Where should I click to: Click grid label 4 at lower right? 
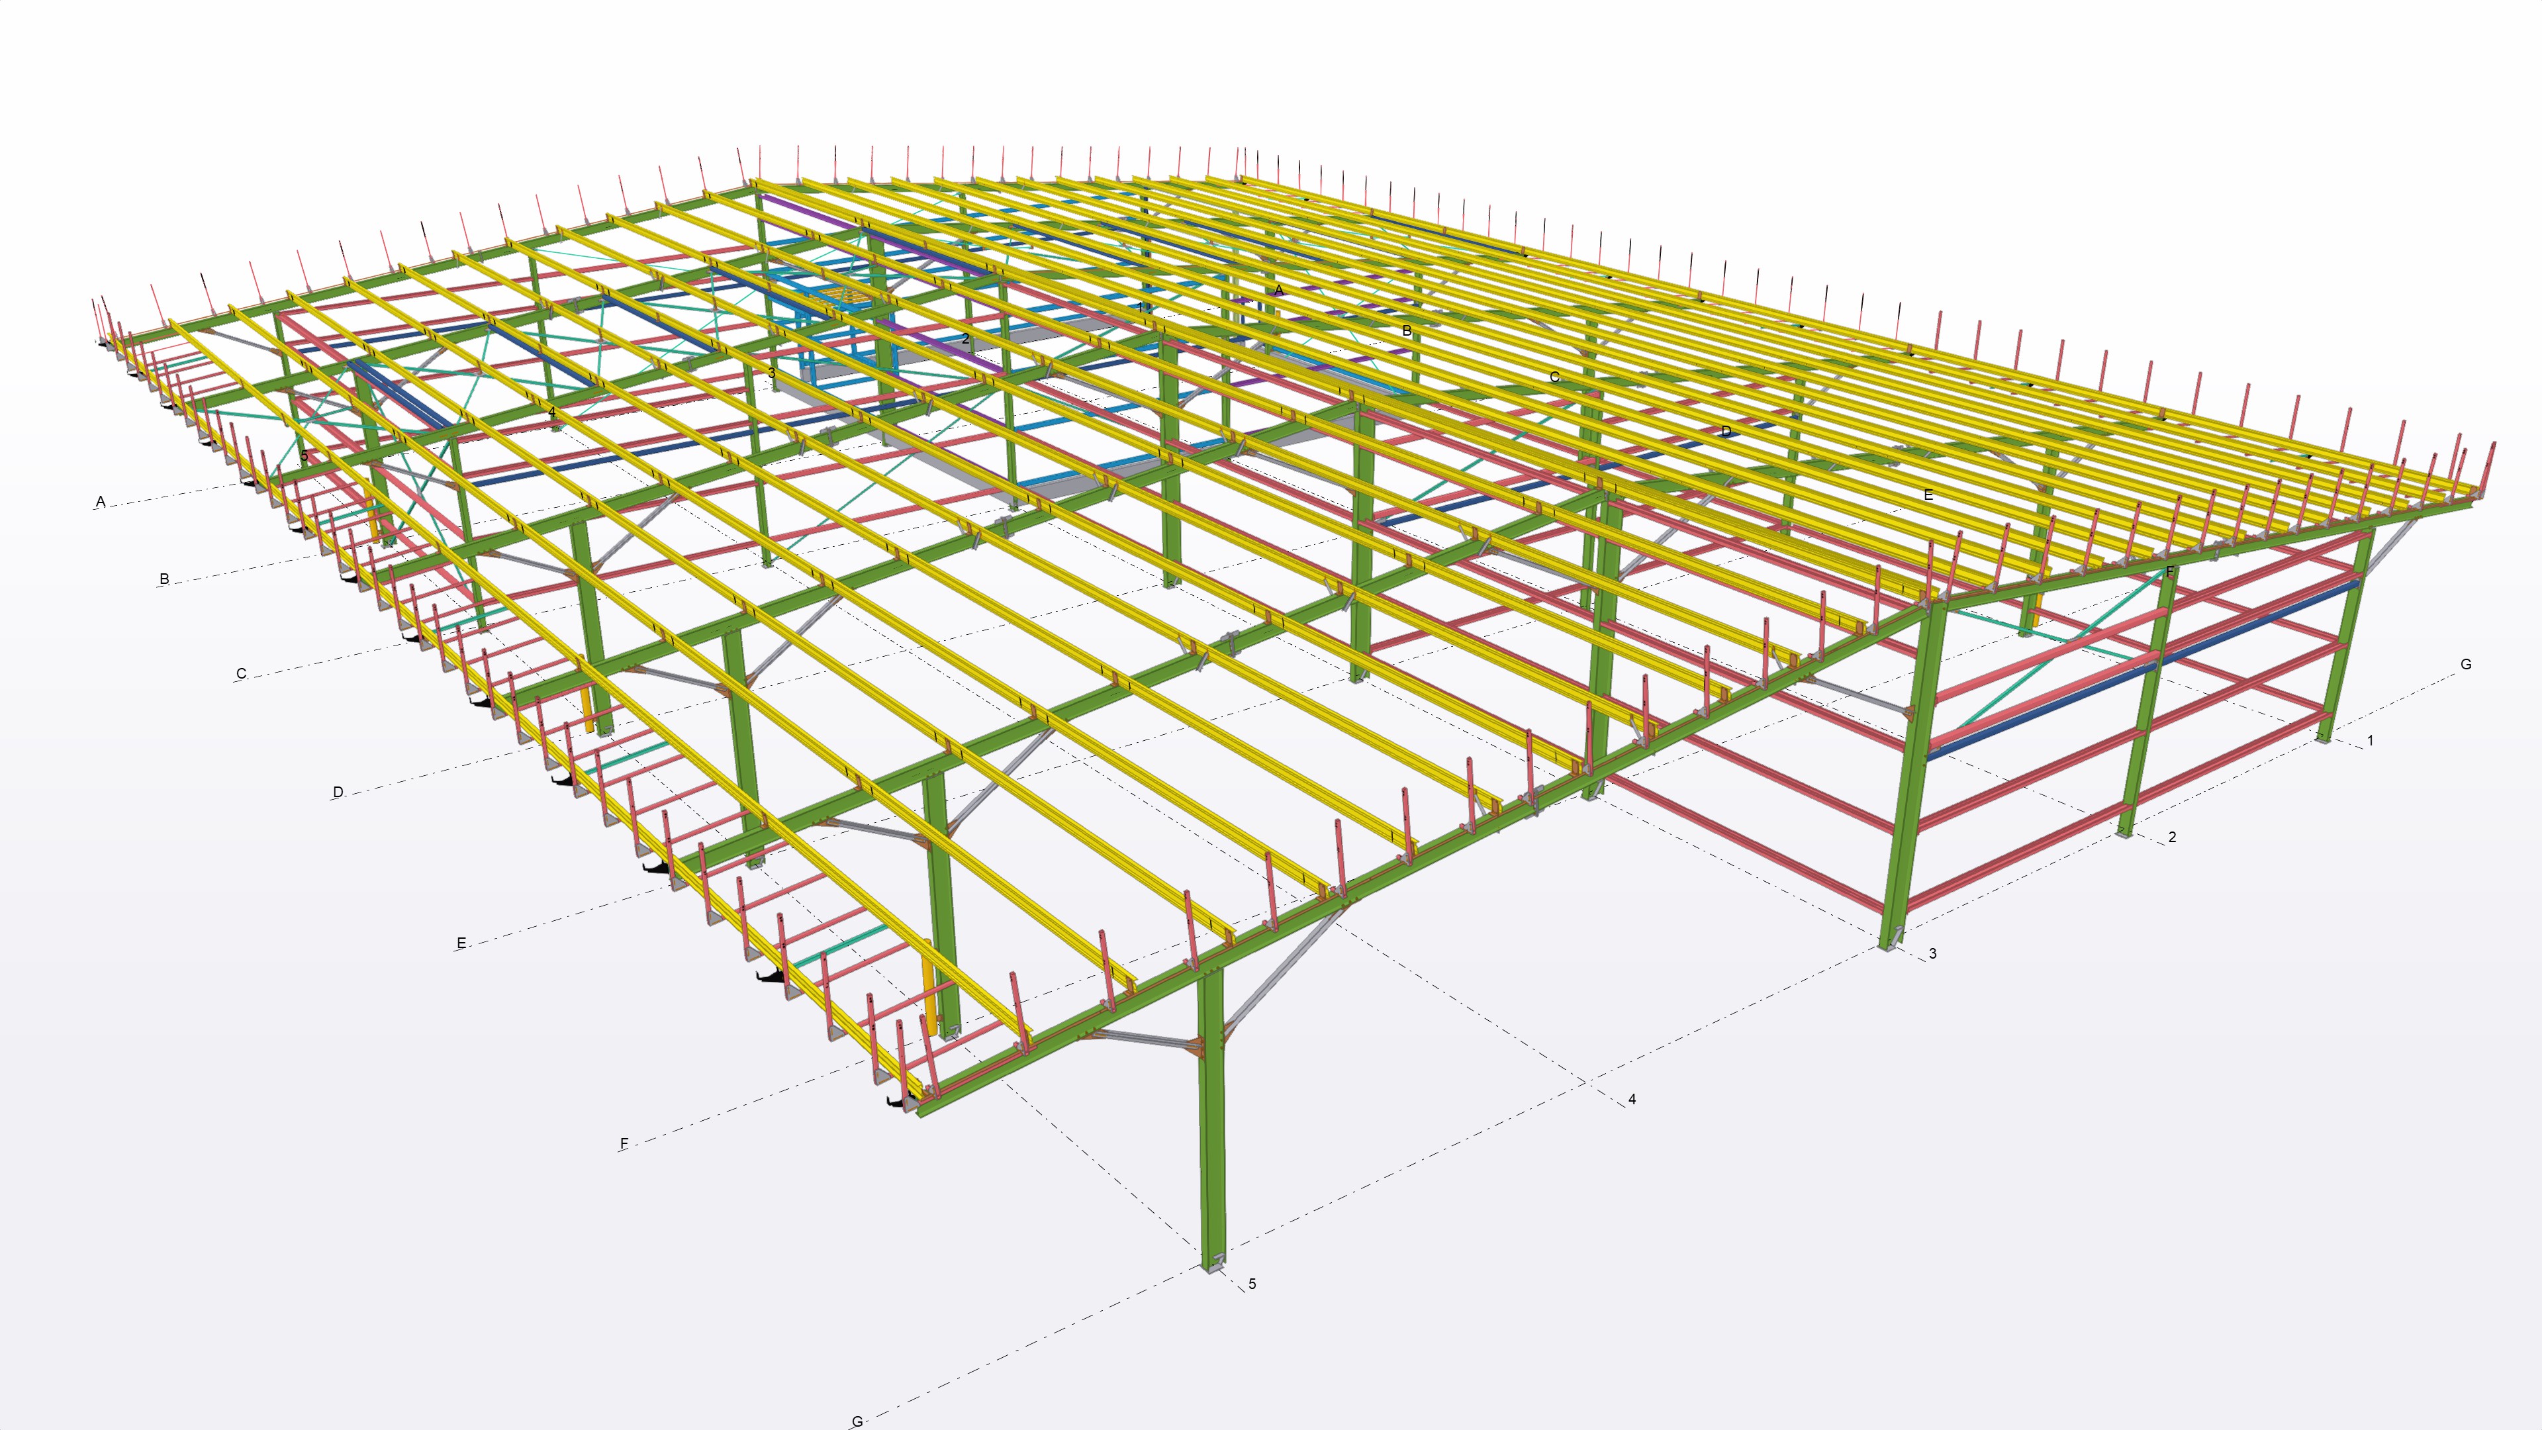(1631, 1100)
